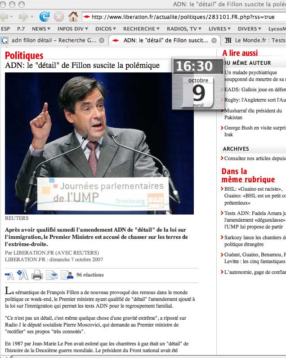Click the Fillon speech photo
Screen dimensions: 286x358
coord(99,143)
